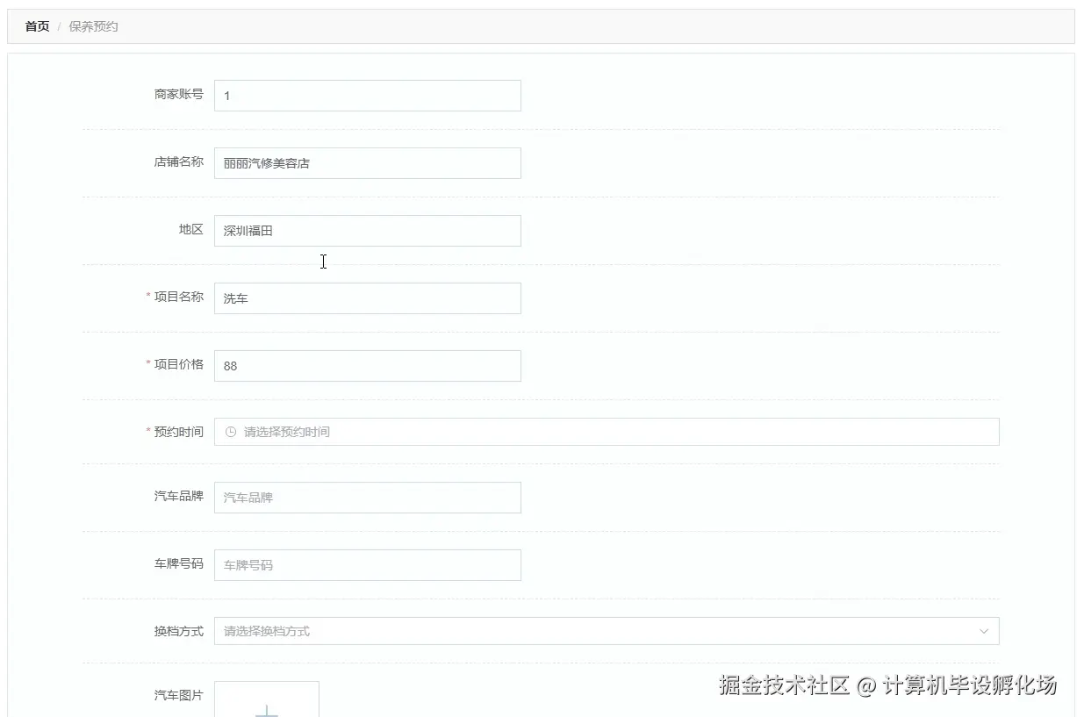This screenshot has height=717, width=1077.
Task: Select the 地区 input containing 深圳福田
Action: click(x=367, y=230)
